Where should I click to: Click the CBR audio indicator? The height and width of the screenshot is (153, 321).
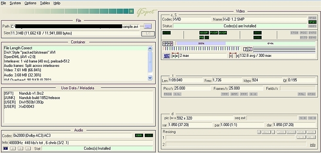139,135
